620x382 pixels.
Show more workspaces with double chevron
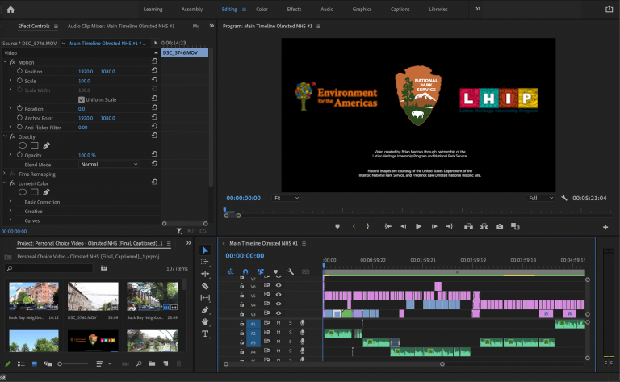tap(478, 9)
